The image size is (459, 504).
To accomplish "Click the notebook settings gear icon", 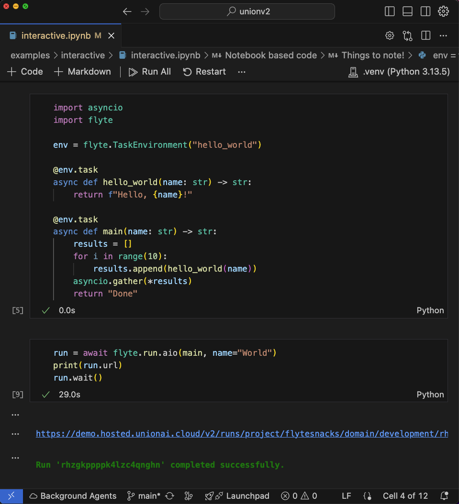I will [x=390, y=36].
